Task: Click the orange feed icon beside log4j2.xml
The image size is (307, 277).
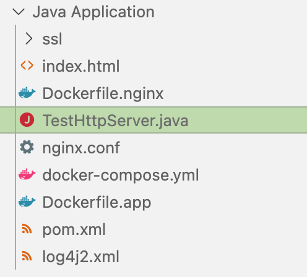Action: click(27, 256)
